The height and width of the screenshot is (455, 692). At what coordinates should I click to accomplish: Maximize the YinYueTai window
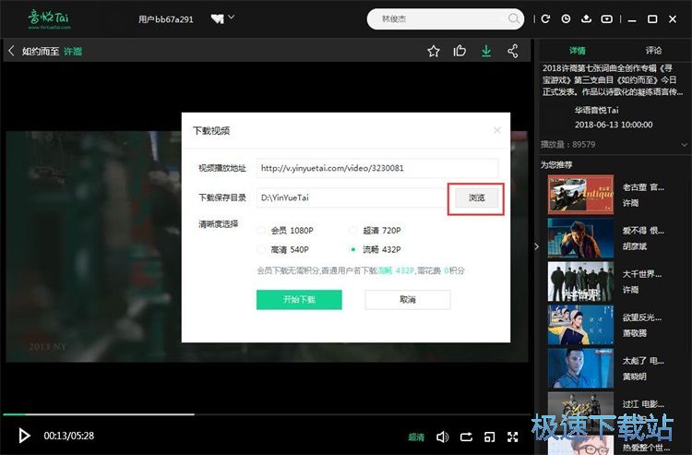(x=652, y=19)
